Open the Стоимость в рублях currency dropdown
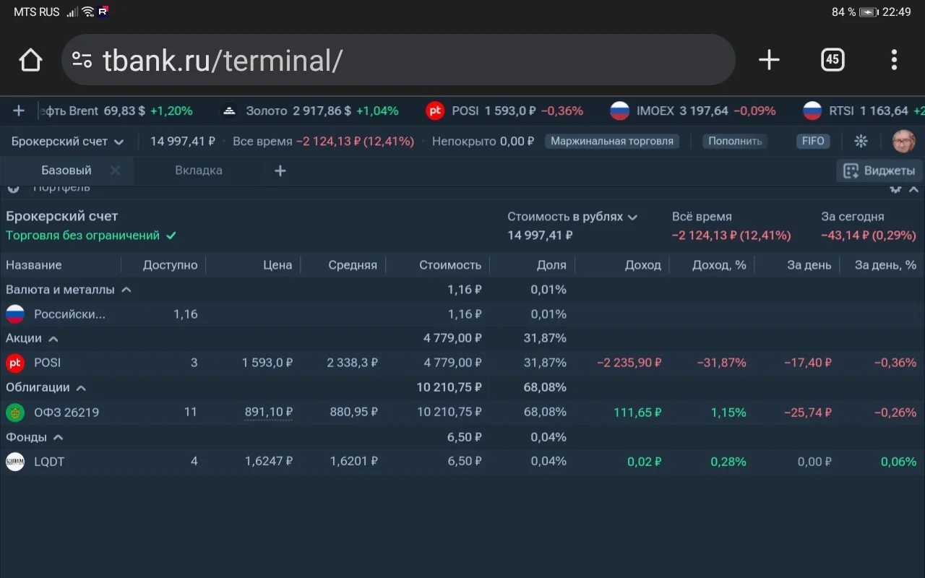The width and height of the screenshot is (925, 578). pyautogui.click(x=572, y=217)
